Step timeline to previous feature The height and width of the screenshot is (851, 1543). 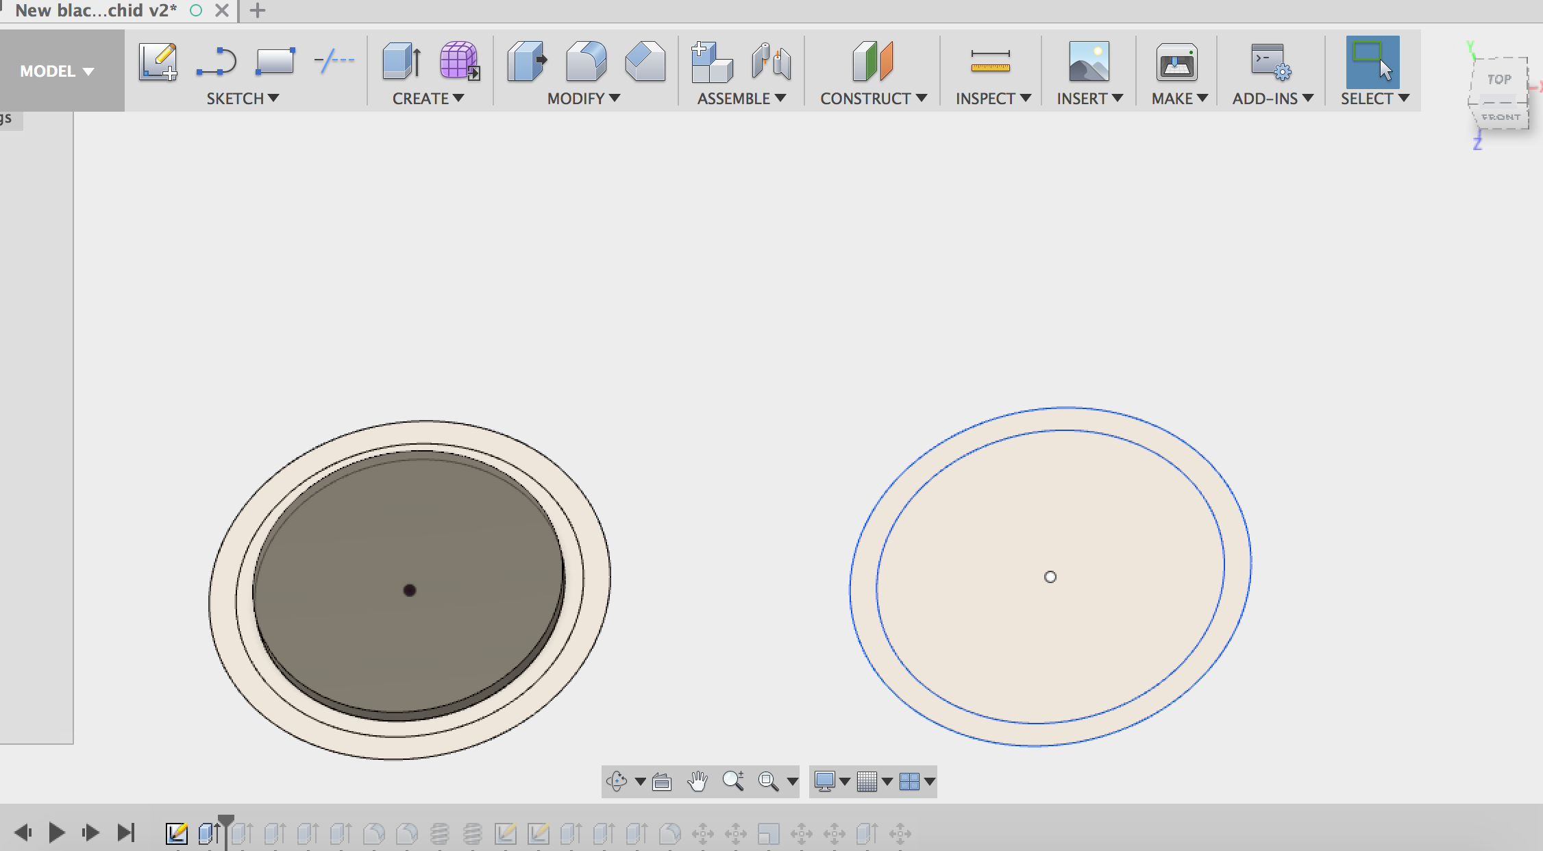click(23, 832)
